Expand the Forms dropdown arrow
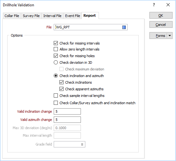This screenshot has width=176, height=161. [170, 36]
